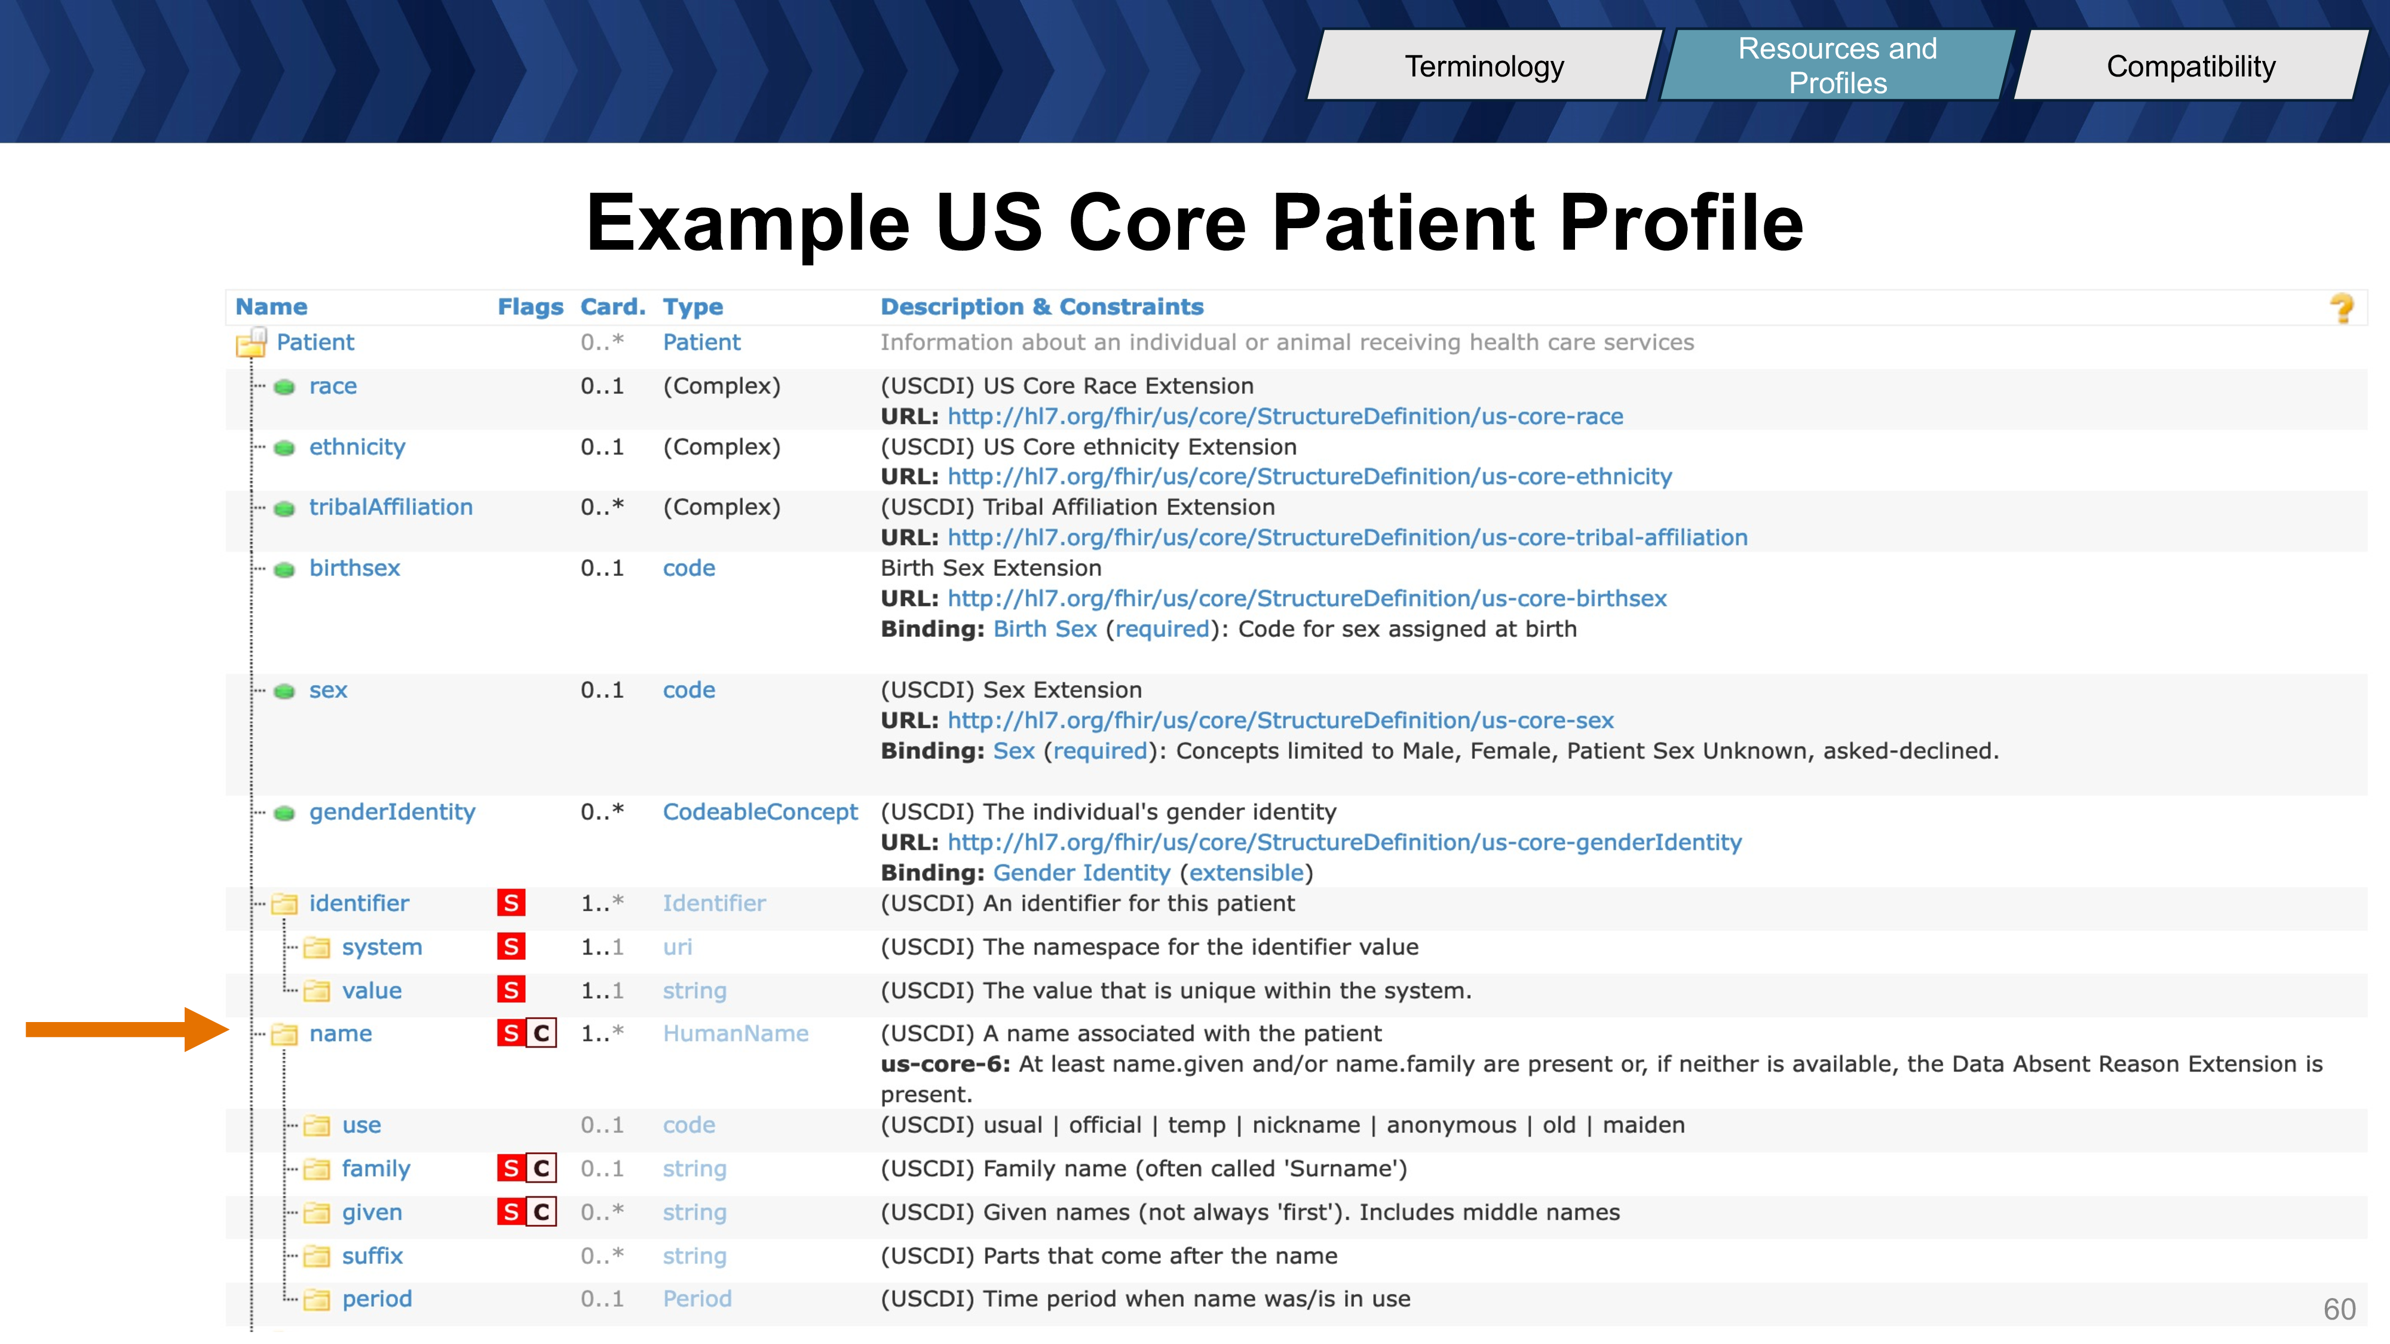The height and width of the screenshot is (1344, 2390).
Task: Open the Resources and Profiles tab
Action: coord(1837,65)
